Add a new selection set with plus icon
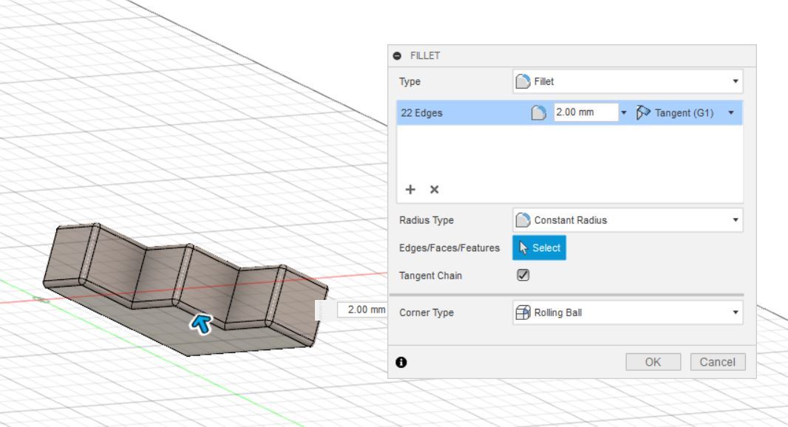The width and height of the screenshot is (788, 427). [410, 189]
